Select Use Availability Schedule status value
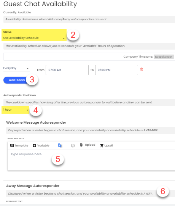Image resolution: width=175 pixels, height=206 pixels. click(x=21, y=38)
